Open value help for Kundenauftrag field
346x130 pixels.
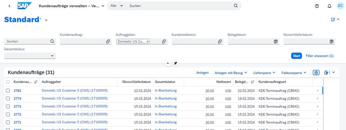(108, 41)
